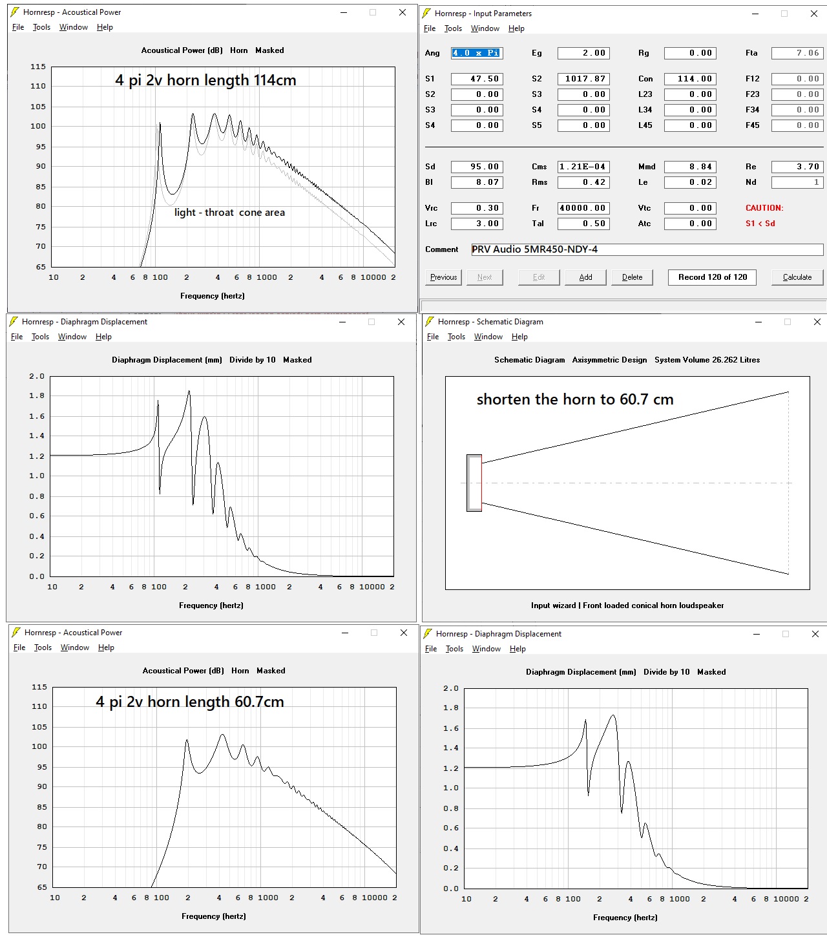Screen dimensions: 827x937
Task: Click the Mmd field 8.84
Action: pos(690,167)
